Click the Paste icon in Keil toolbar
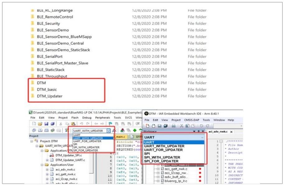The width and height of the screenshot is (284, 186). coord(73,124)
